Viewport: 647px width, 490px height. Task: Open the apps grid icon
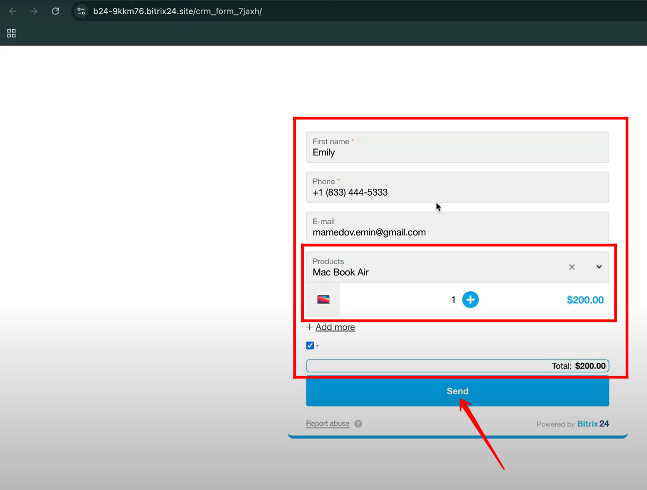11,33
